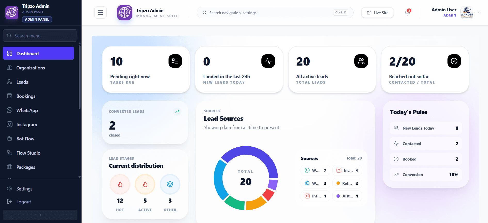Click the Conversion 10% row

point(426,174)
